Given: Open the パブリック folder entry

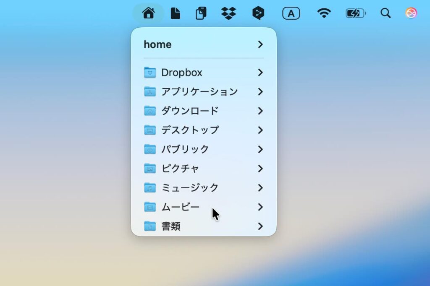Looking at the screenshot, I should click(x=185, y=149).
